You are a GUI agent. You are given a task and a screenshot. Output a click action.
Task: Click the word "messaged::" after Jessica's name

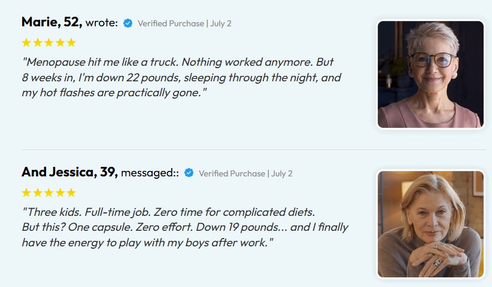pyautogui.click(x=150, y=173)
